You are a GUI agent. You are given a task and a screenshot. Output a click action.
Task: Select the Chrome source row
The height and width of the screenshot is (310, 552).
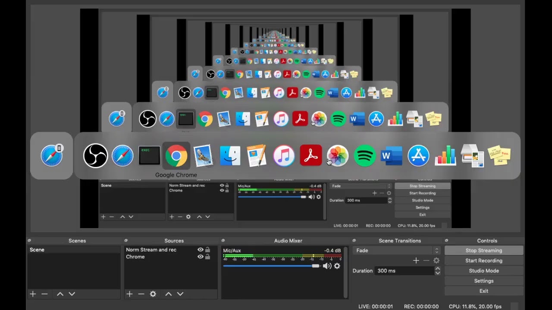170,257
